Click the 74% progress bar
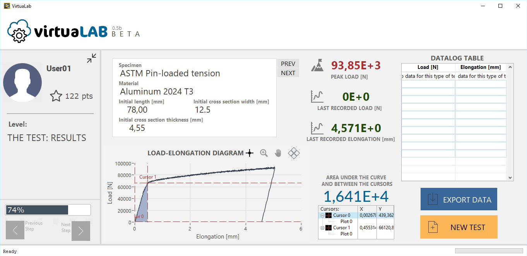This screenshot has height=256, width=527. click(48, 210)
